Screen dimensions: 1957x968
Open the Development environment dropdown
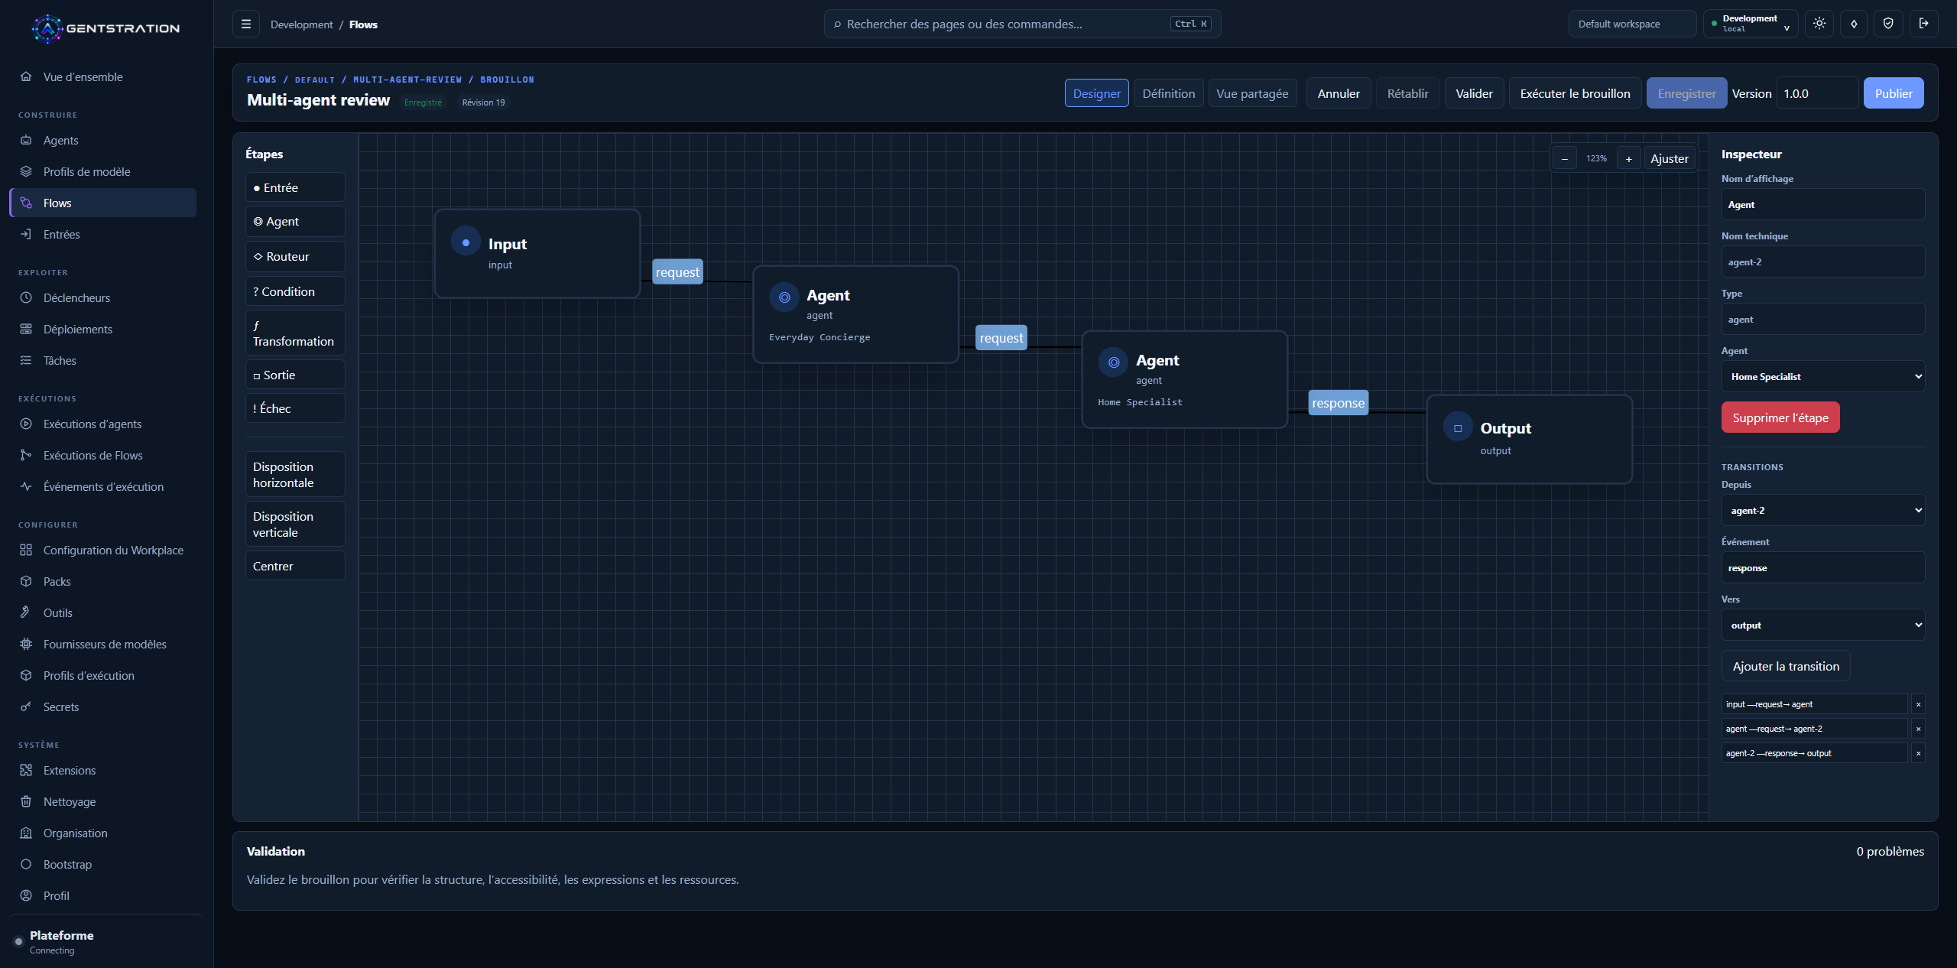[x=1750, y=24]
